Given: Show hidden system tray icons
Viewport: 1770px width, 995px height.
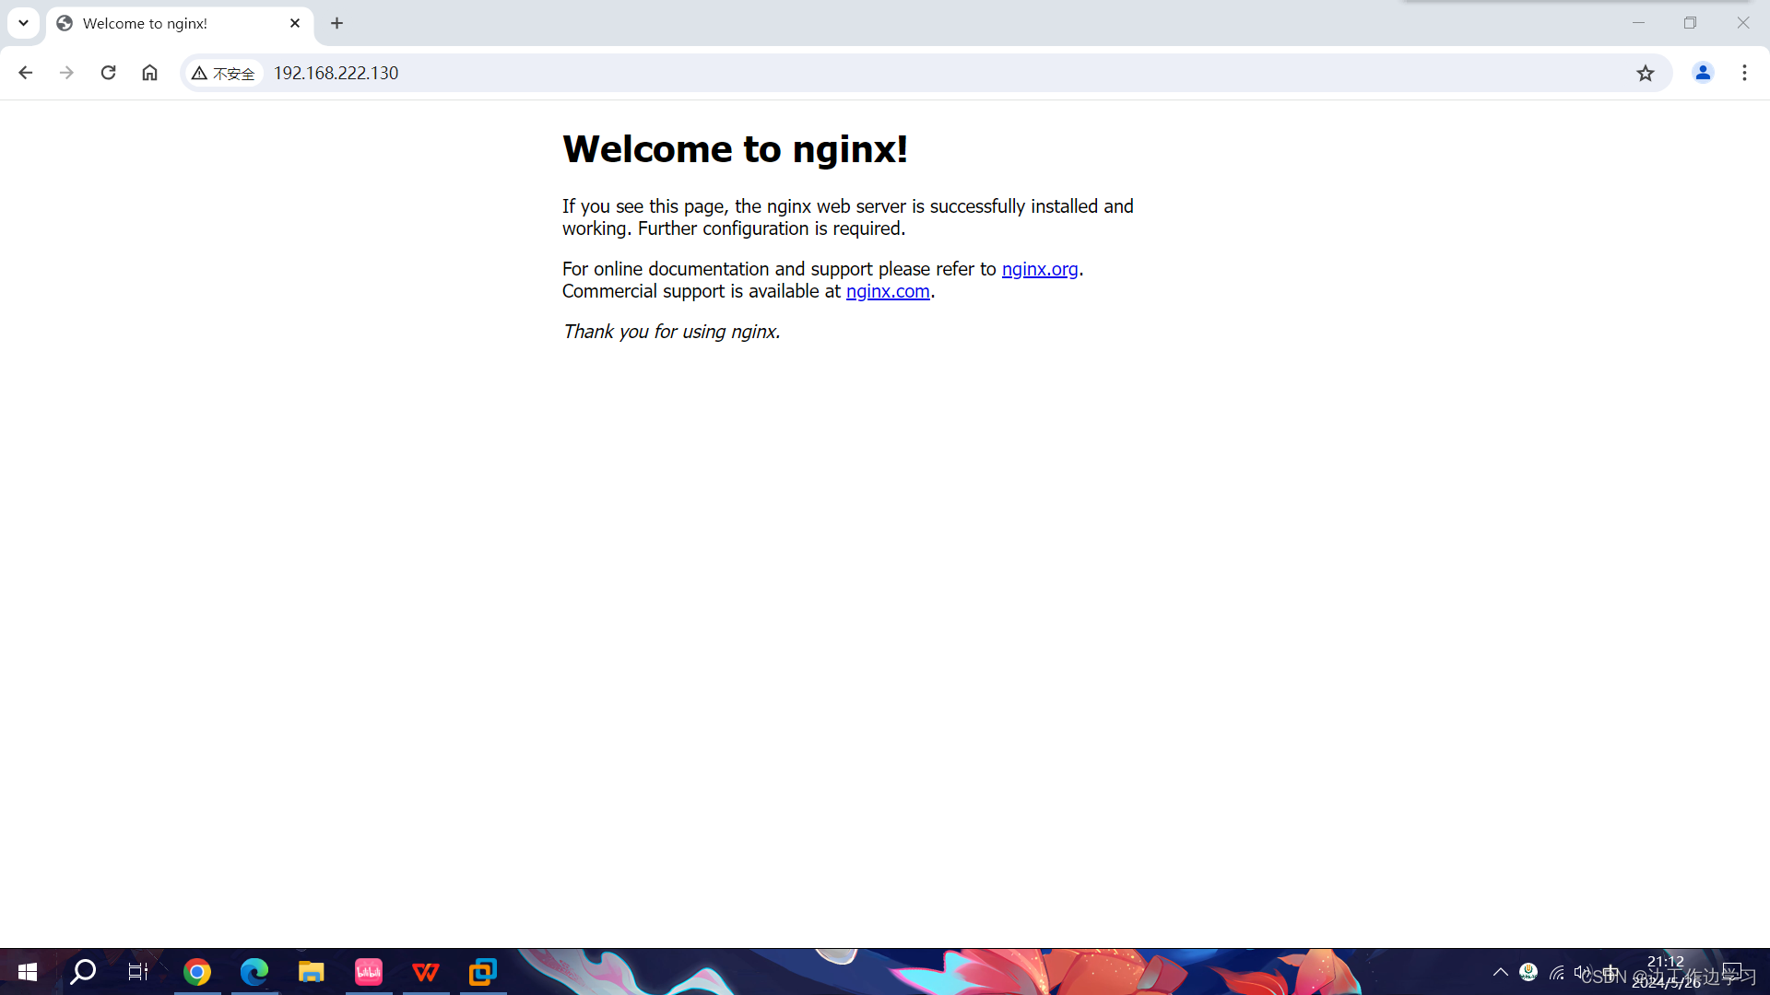Looking at the screenshot, I should point(1500,972).
